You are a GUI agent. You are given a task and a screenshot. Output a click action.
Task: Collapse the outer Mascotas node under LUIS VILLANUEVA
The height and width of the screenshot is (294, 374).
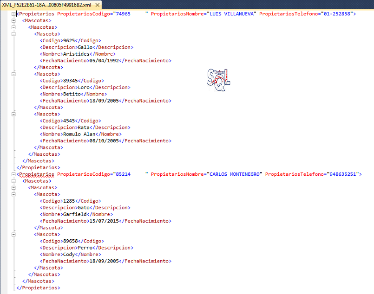tap(13, 21)
